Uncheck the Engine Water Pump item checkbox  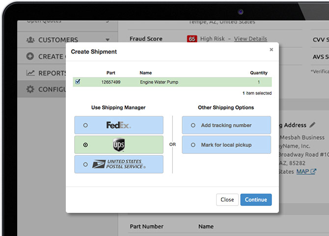point(78,81)
